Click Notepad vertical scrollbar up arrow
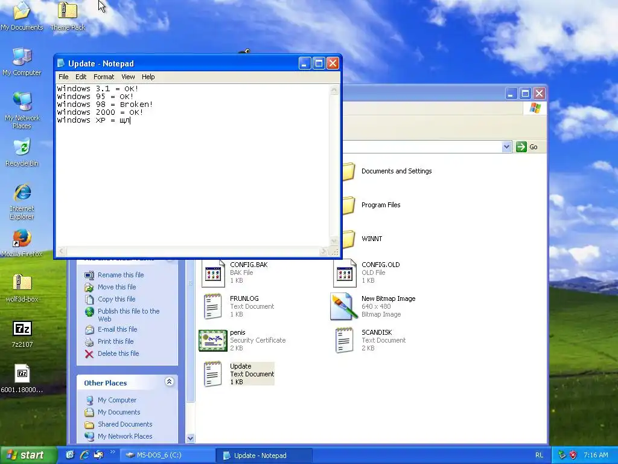The width and height of the screenshot is (618, 464). pos(334,90)
